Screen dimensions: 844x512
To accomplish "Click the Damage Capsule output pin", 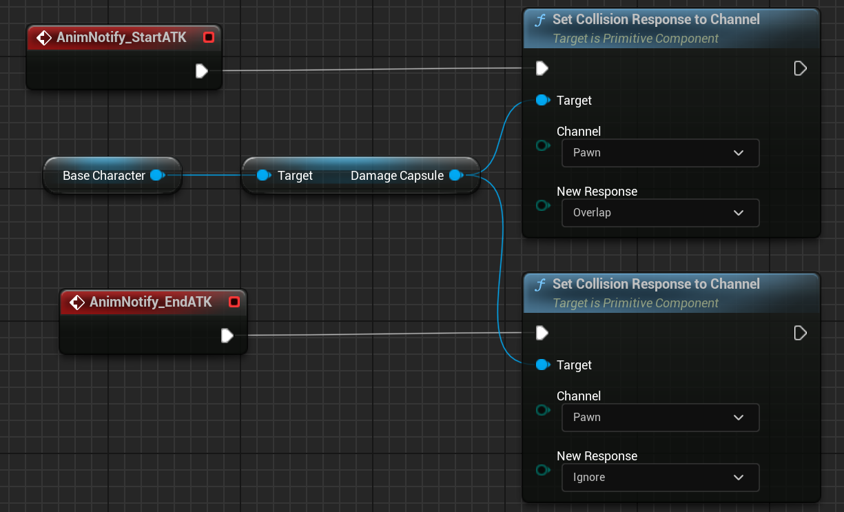I will 455,176.
